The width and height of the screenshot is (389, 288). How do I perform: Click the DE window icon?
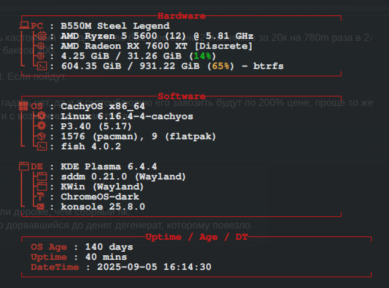24,166
